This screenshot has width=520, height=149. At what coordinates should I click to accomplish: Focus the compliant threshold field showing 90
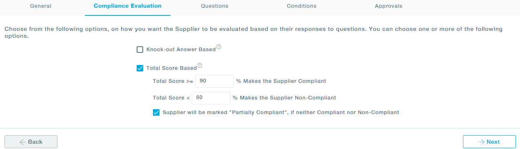click(x=215, y=81)
